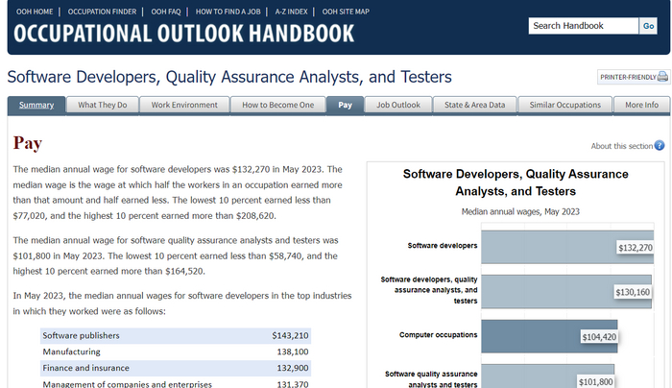Open the OOH Site Map link
672x388 pixels.
click(x=346, y=12)
